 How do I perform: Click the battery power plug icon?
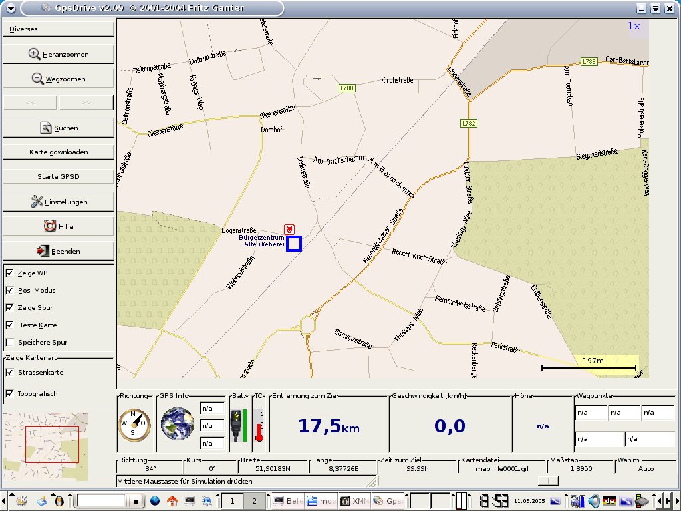pos(236,425)
